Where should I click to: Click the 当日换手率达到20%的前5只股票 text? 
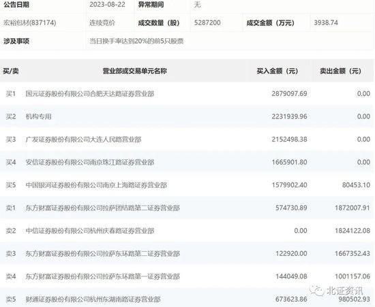coord(136,41)
